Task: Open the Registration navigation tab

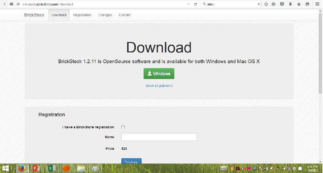Action: coord(82,15)
